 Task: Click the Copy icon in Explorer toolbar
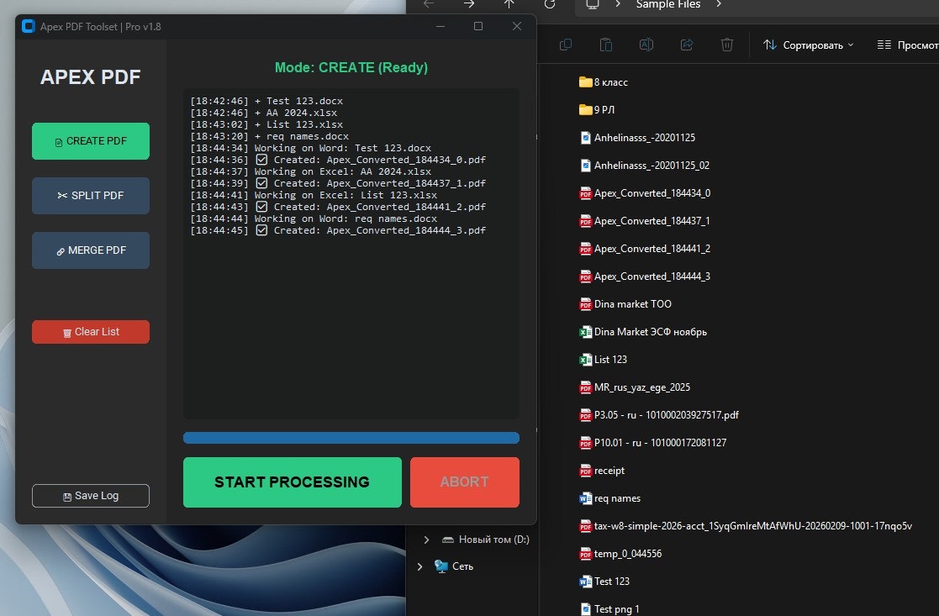point(565,44)
